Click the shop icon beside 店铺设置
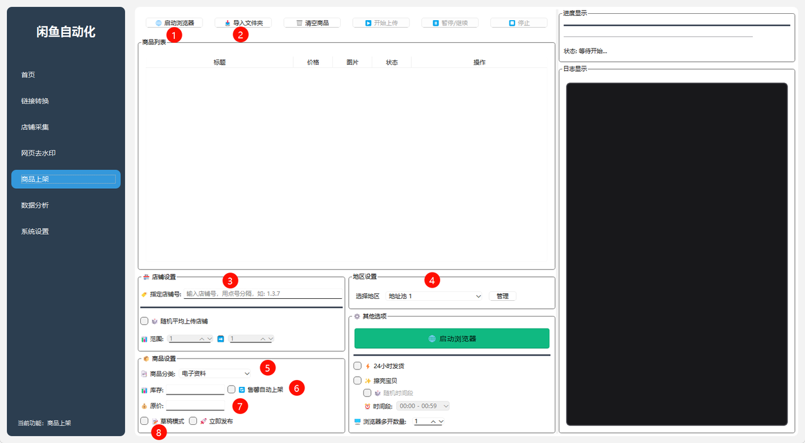The height and width of the screenshot is (443, 805). click(146, 277)
